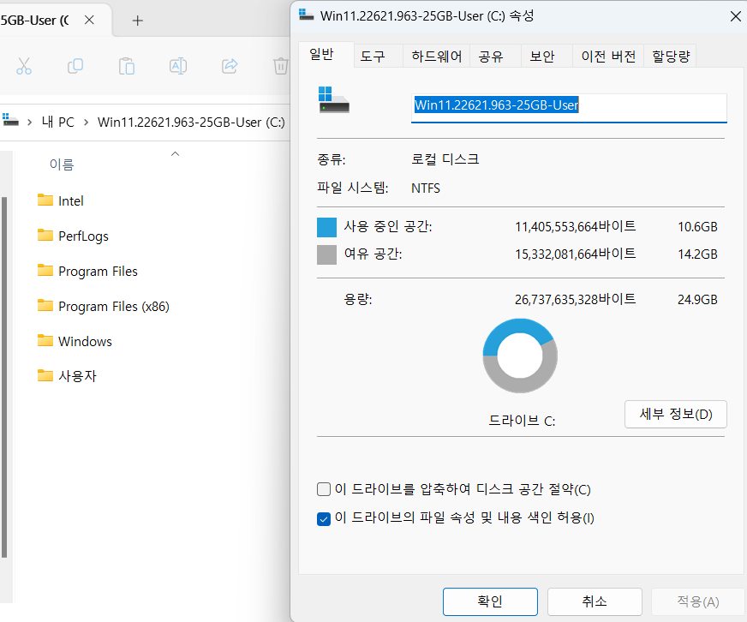Switch to the 하드웨어 tab

coord(437,57)
